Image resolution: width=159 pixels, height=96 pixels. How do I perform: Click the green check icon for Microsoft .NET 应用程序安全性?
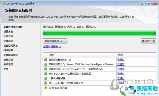tap(46, 83)
